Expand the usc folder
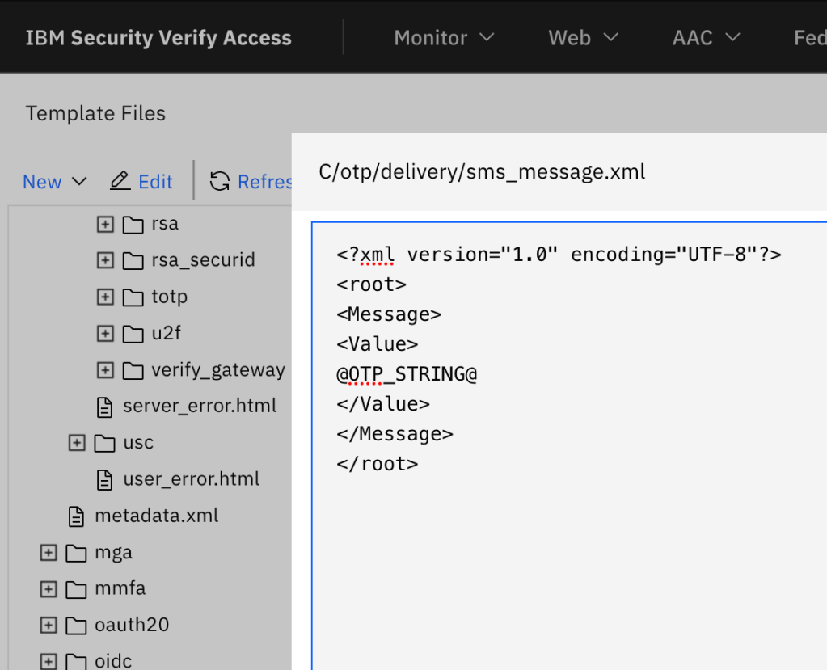This screenshot has width=827, height=670. coord(77,443)
